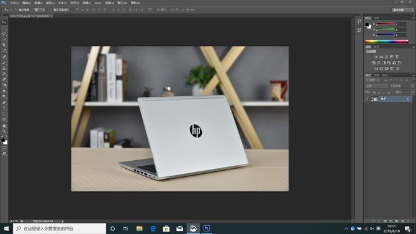Add a Levels adjustment
416x234 pixels.
(381, 56)
